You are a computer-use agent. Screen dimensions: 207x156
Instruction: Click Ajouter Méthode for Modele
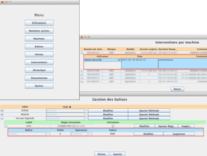click(149, 114)
